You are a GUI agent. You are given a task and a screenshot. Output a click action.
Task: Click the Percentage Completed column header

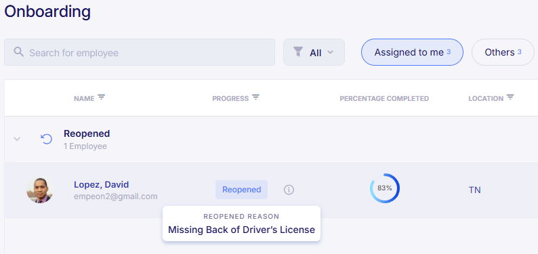(x=384, y=99)
